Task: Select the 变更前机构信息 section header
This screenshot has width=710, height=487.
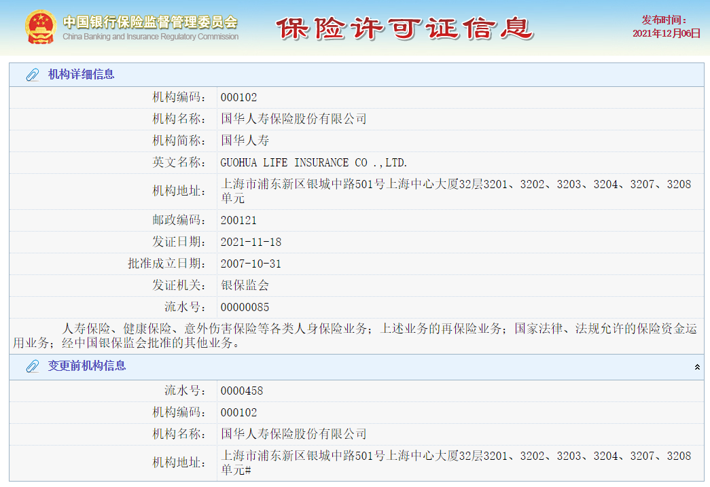Action: pos(356,367)
